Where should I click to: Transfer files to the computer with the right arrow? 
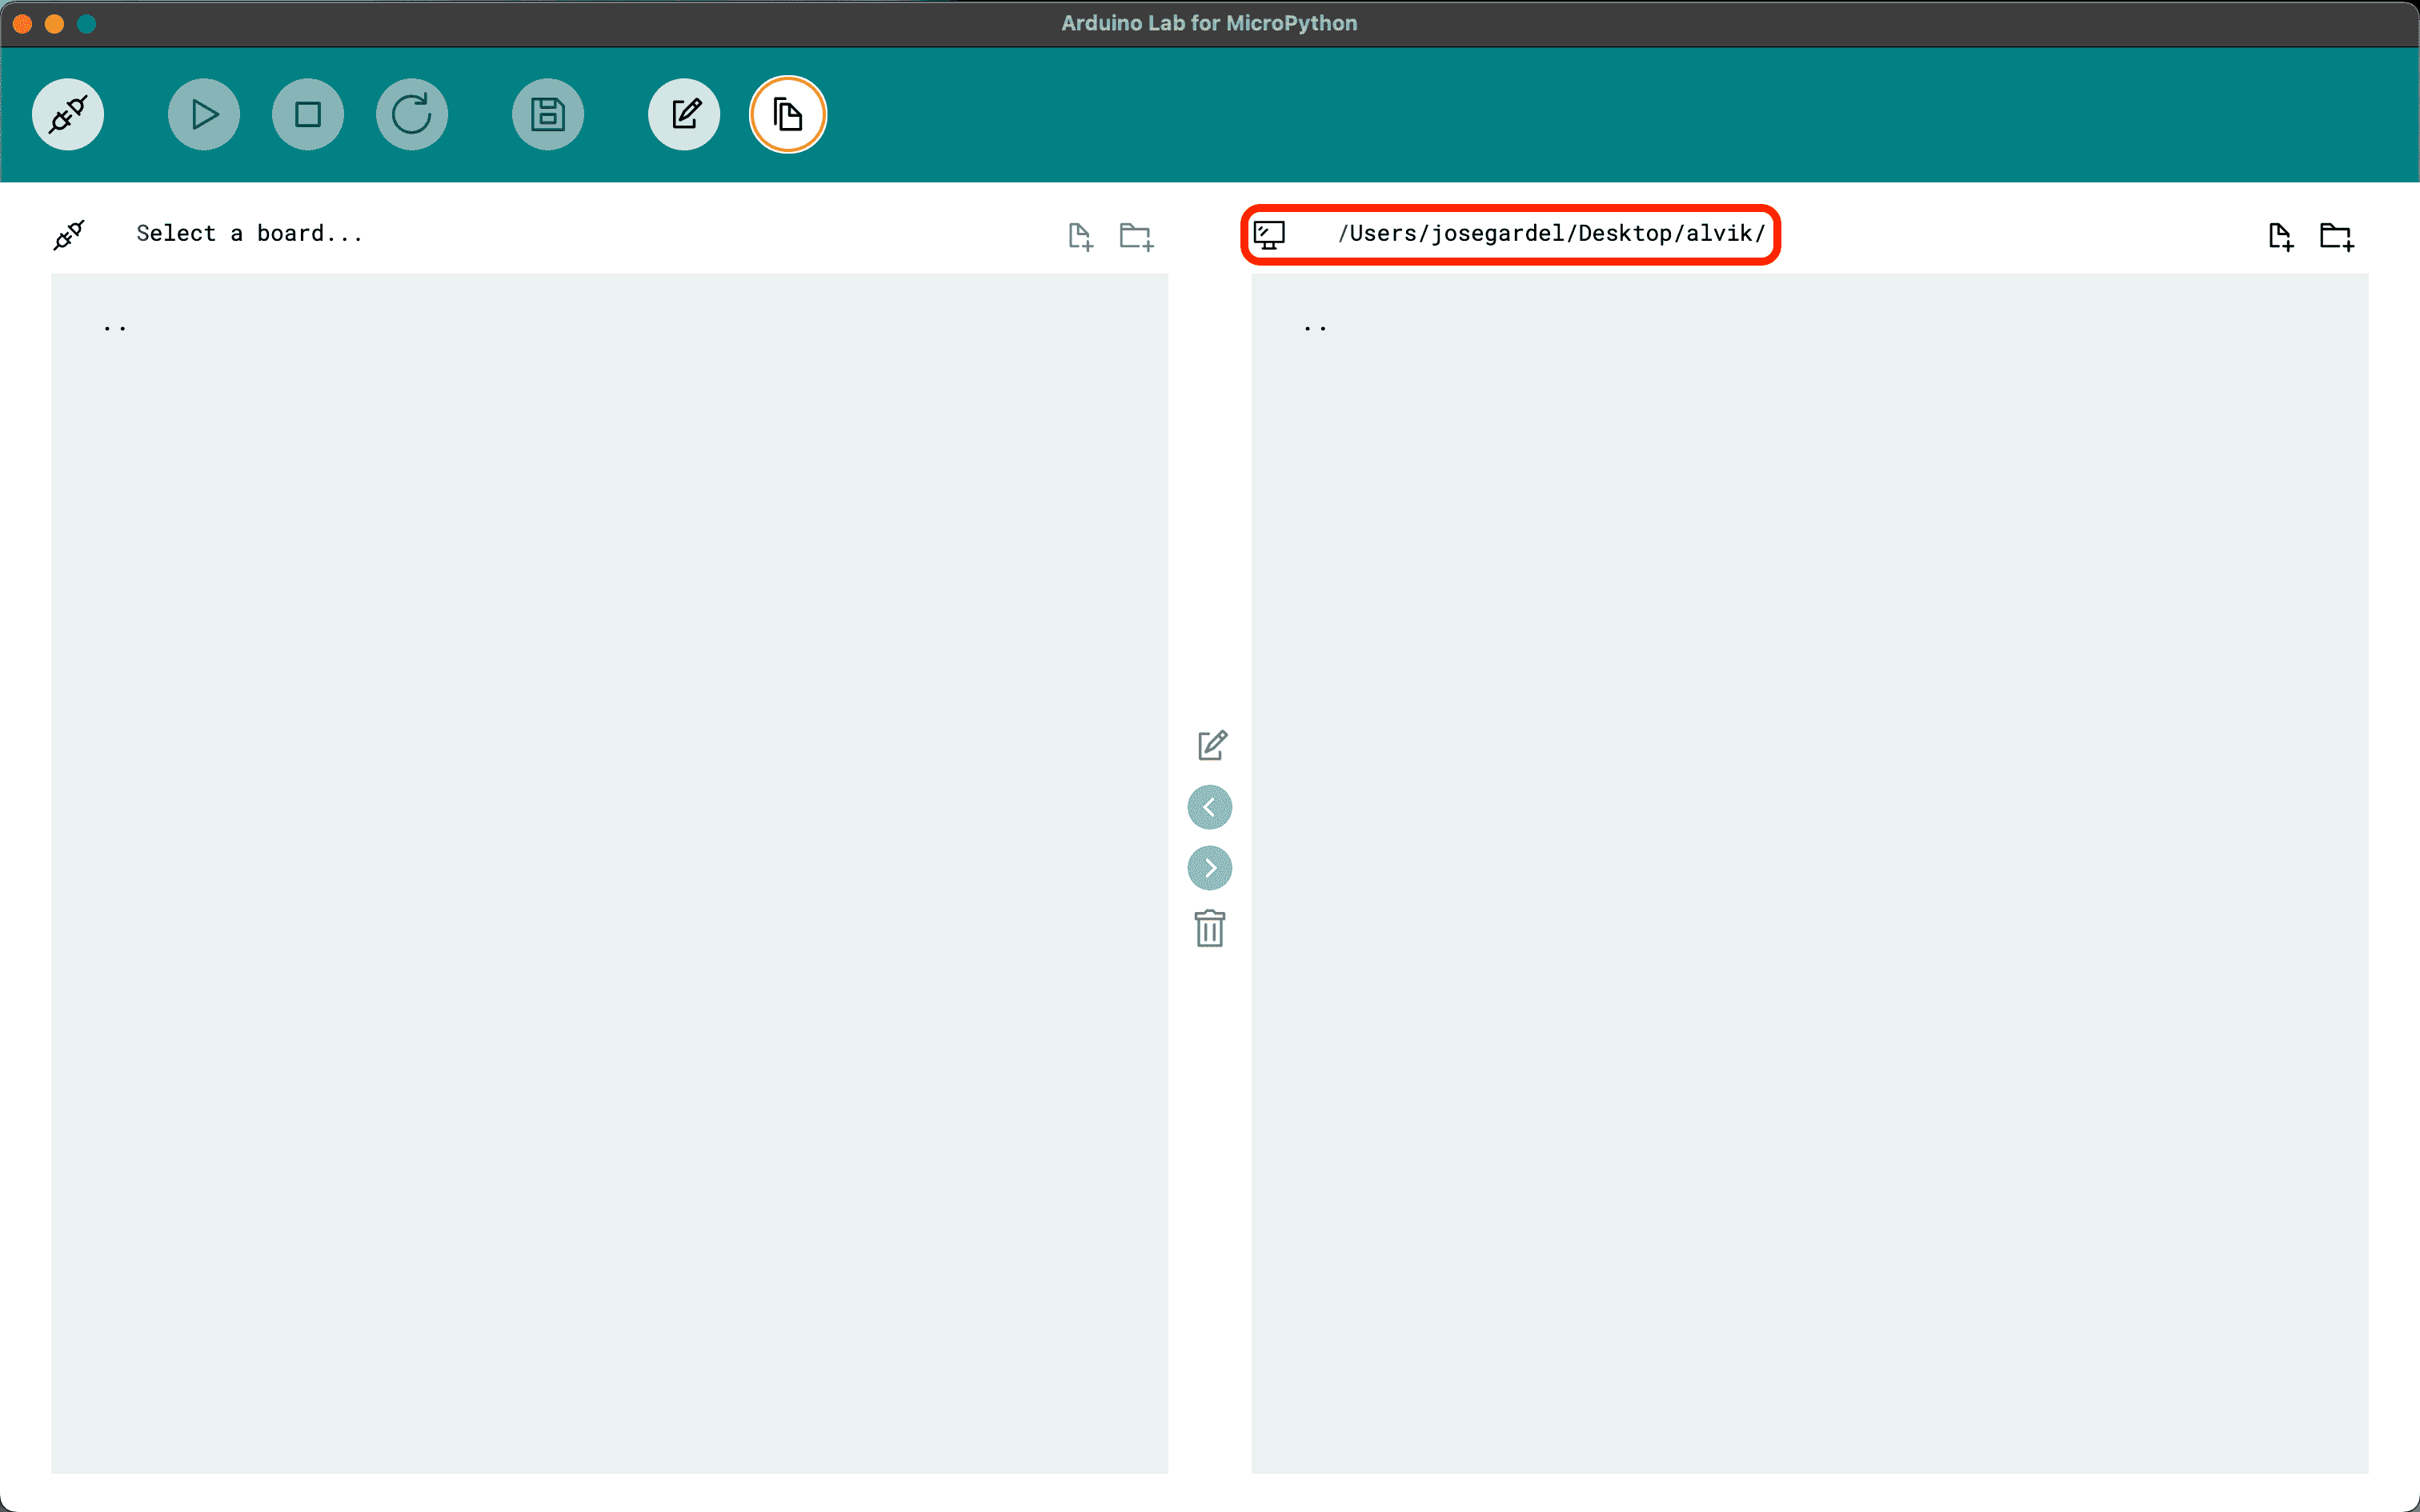click(x=1210, y=867)
